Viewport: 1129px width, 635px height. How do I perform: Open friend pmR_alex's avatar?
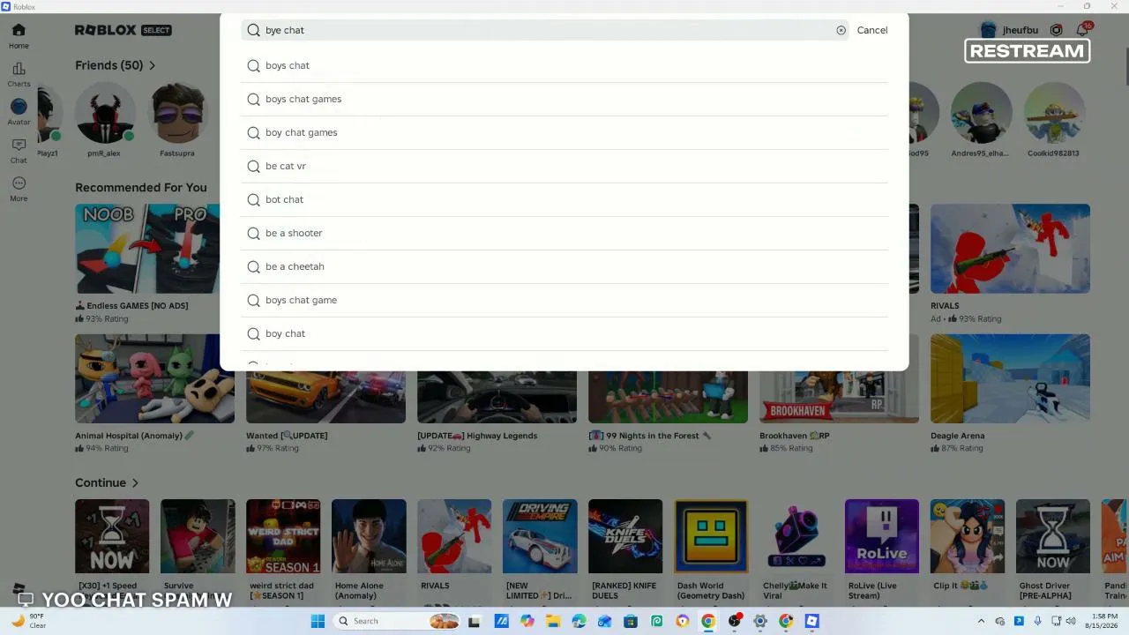click(104, 113)
